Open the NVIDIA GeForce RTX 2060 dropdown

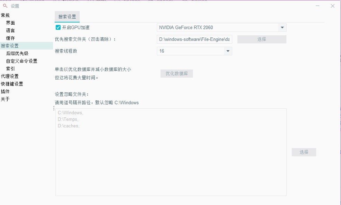click(x=282, y=28)
